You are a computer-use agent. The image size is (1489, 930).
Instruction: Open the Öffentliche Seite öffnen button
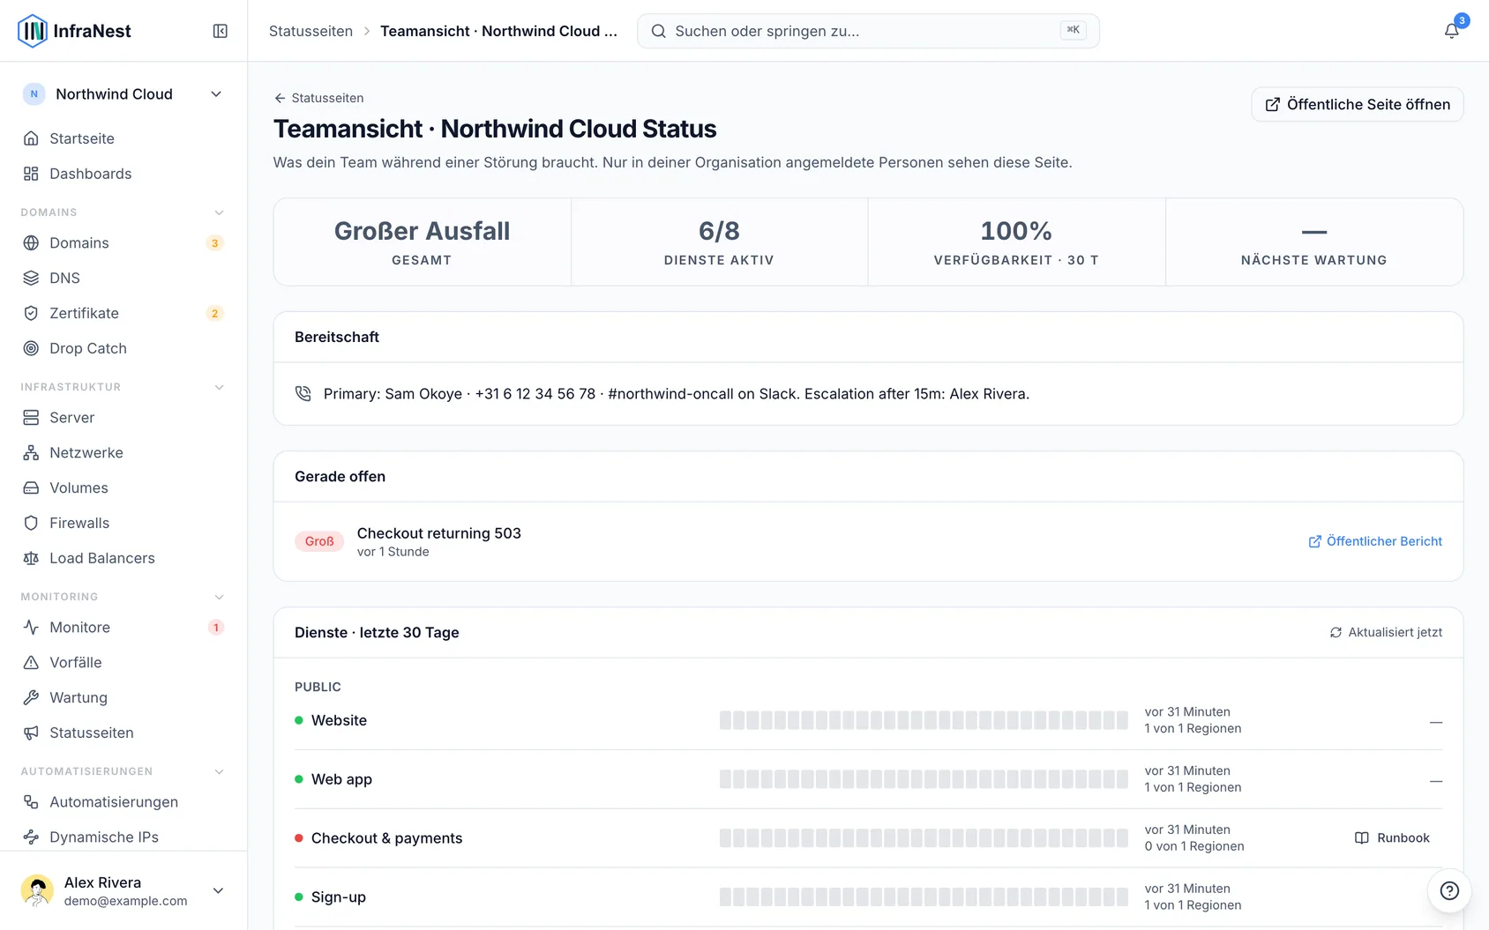pyautogui.click(x=1357, y=104)
